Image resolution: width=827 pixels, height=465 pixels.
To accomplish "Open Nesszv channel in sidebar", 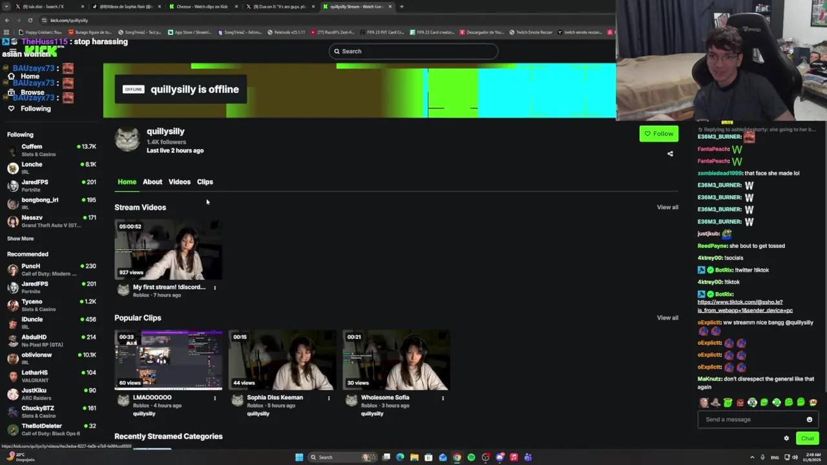I will point(52,221).
